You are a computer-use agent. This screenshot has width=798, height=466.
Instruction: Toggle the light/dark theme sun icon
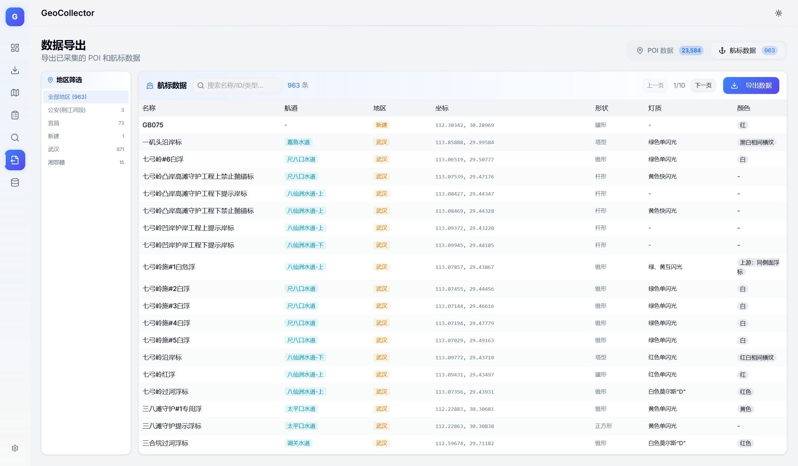point(778,13)
